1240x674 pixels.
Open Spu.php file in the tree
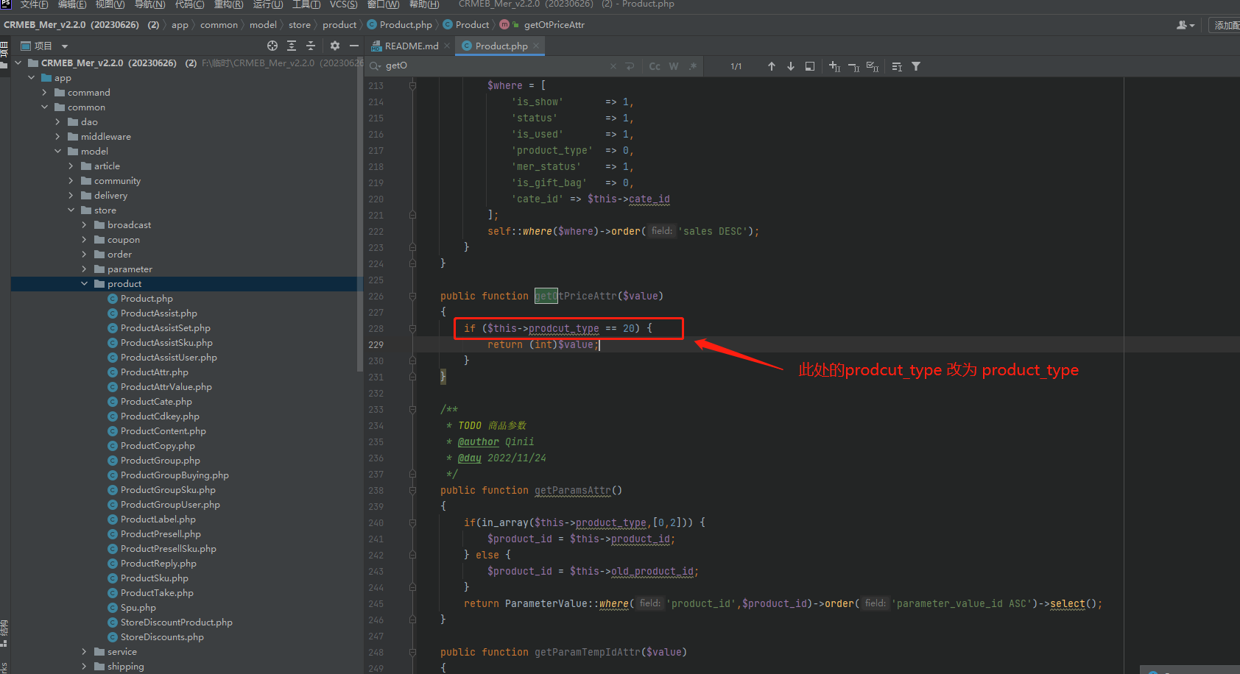[138, 607]
